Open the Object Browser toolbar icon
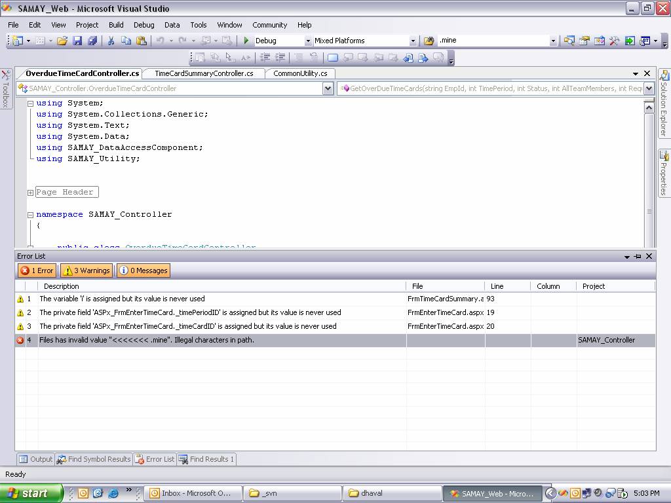 click(x=600, y=41)
